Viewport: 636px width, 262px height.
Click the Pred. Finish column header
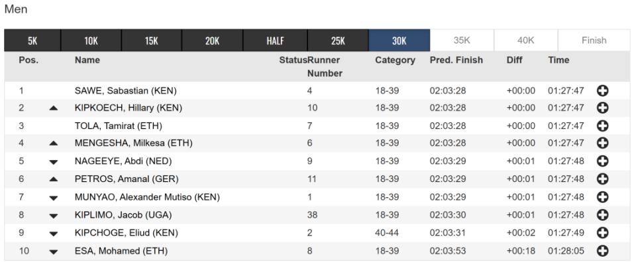point(456,60)
